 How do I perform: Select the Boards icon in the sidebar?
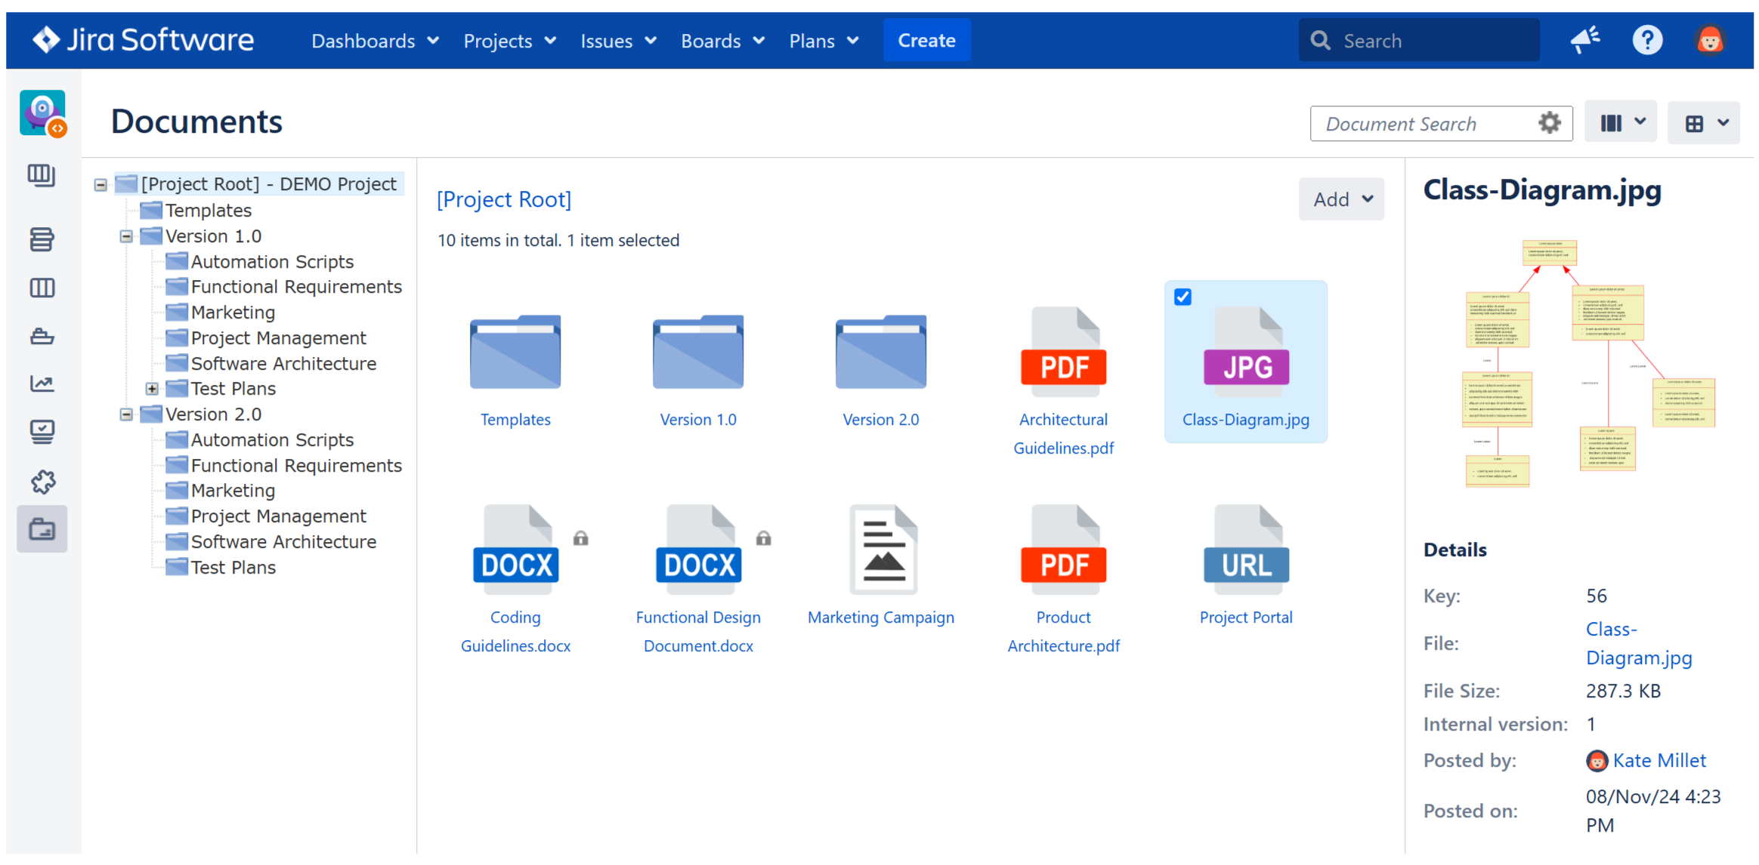coord(42,288)
